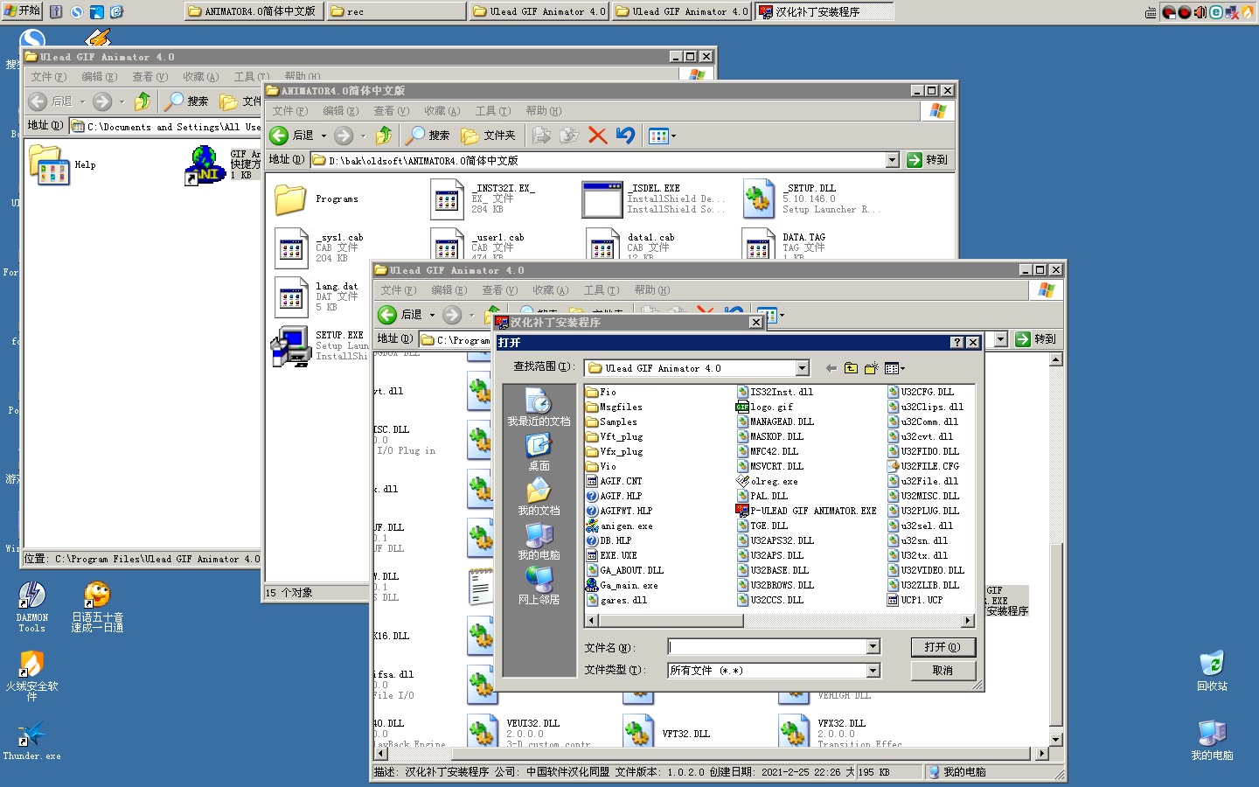Image resolution: width=1259 pixels, height=787 pixels.
Task: Click vertical scrollbar down arrow in Ulead window
Action: (1056, 740)
